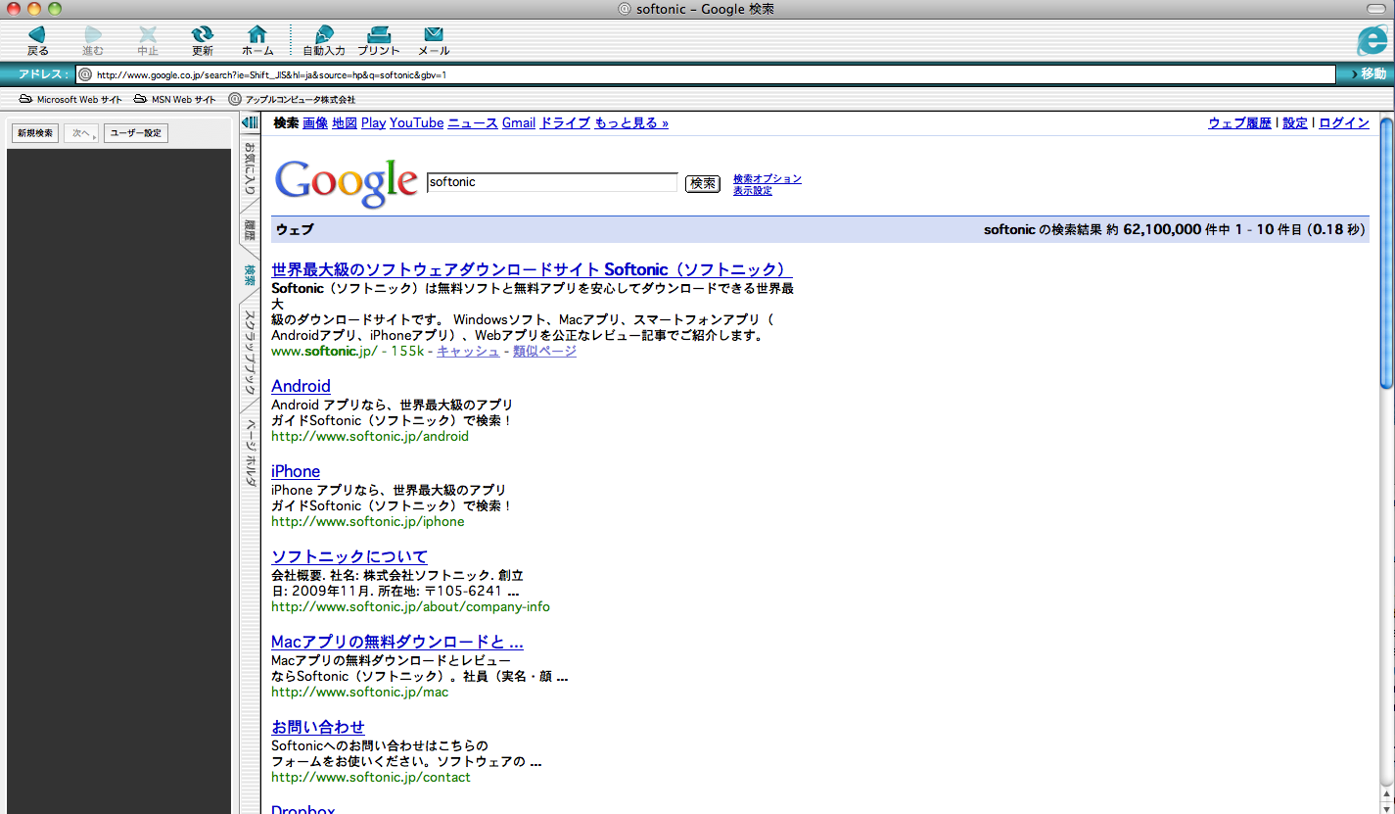Open the Android search result link
The image size is (1395, 814).
(301, 386)
